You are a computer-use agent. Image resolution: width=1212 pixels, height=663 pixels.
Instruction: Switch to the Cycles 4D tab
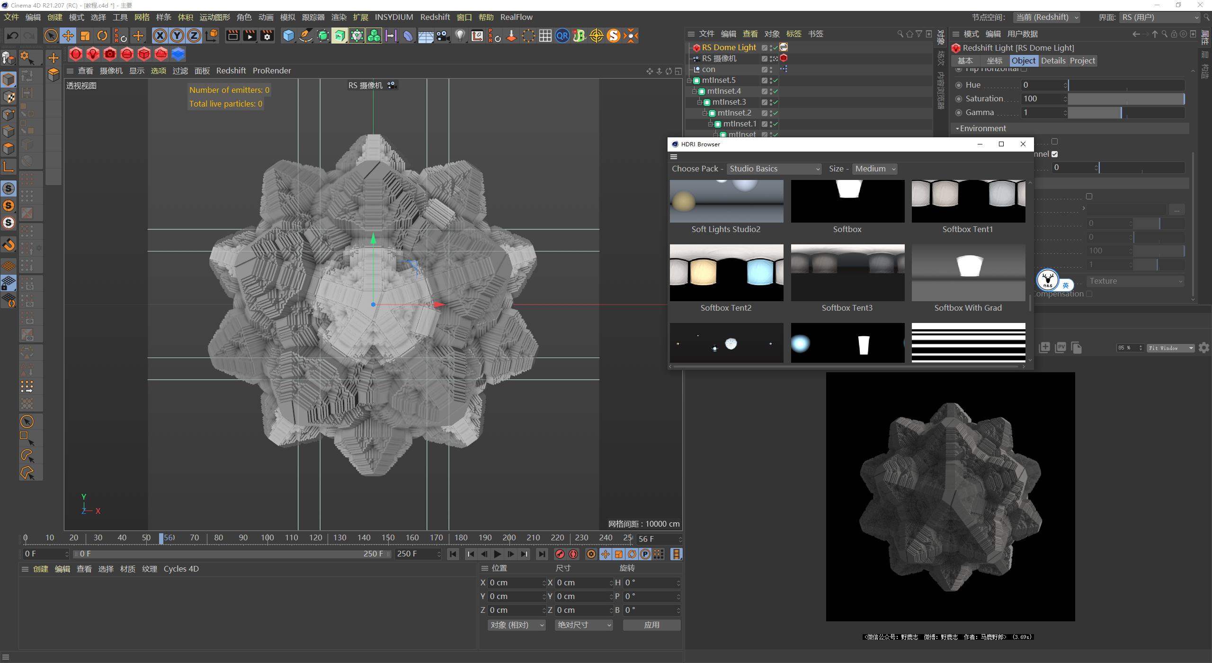pyautogui.click(x=181, y=569)
